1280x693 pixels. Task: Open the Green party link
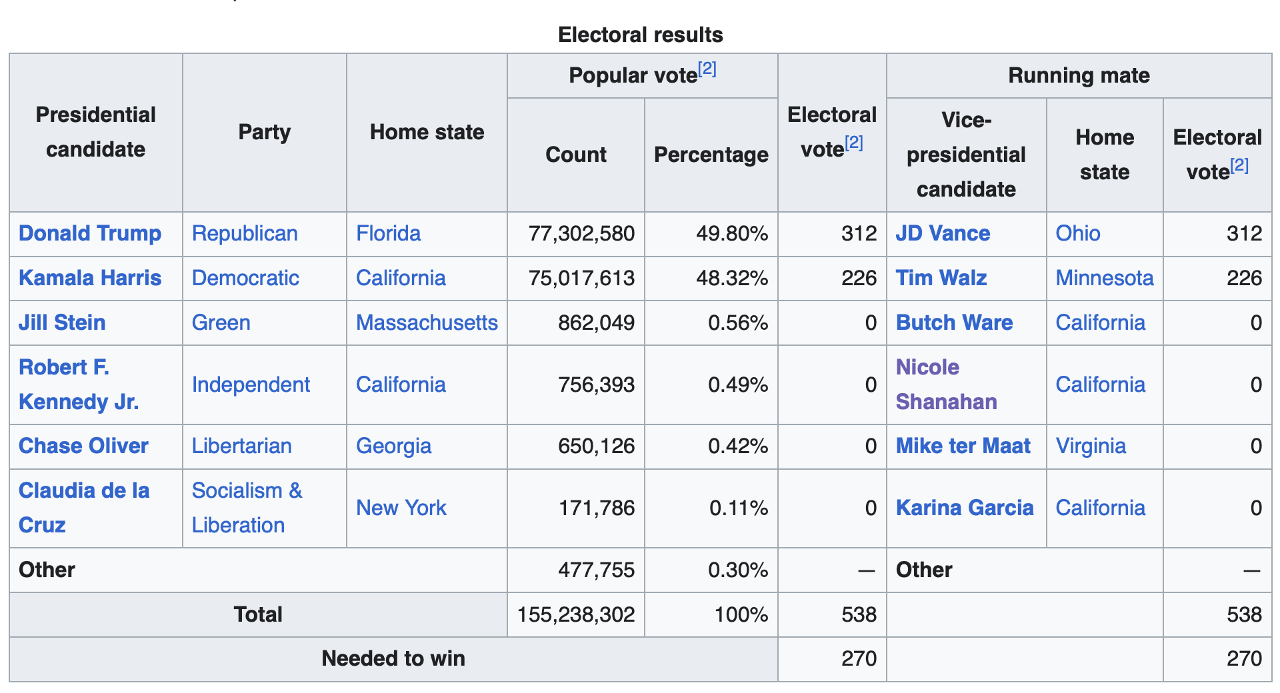pyautogui.click(x=221, y=323)
